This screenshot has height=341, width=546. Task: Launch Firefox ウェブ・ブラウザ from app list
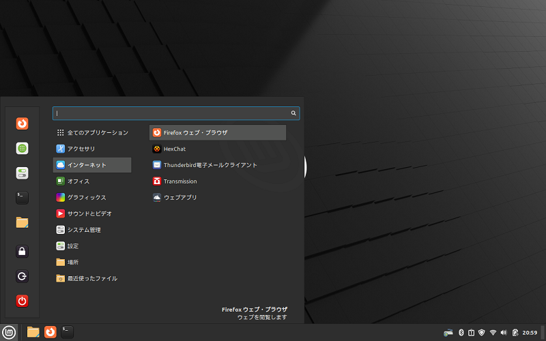218,132
